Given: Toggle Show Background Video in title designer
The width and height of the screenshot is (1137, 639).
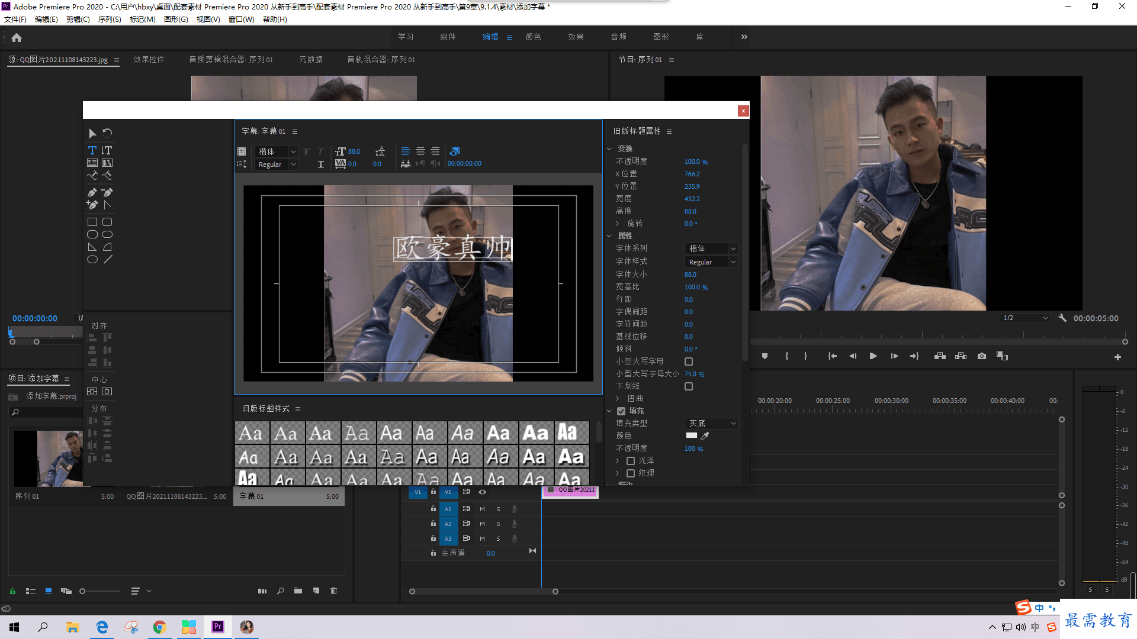Looking at the screenshot, I should pyautogui.click(x=455, y=151).
